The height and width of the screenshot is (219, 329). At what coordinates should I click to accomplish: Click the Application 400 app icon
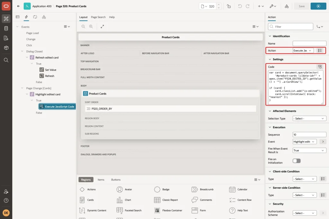(x=27, y=6)
